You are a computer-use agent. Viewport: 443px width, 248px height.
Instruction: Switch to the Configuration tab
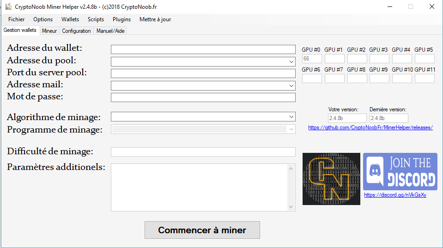[76, 31]
